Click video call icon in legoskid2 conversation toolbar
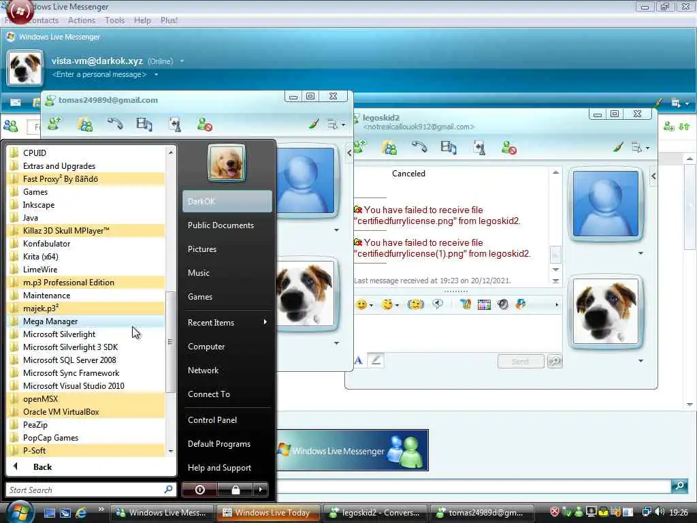Screen dimensions: 697x523 pyautogui.click(x=449, y=147)
